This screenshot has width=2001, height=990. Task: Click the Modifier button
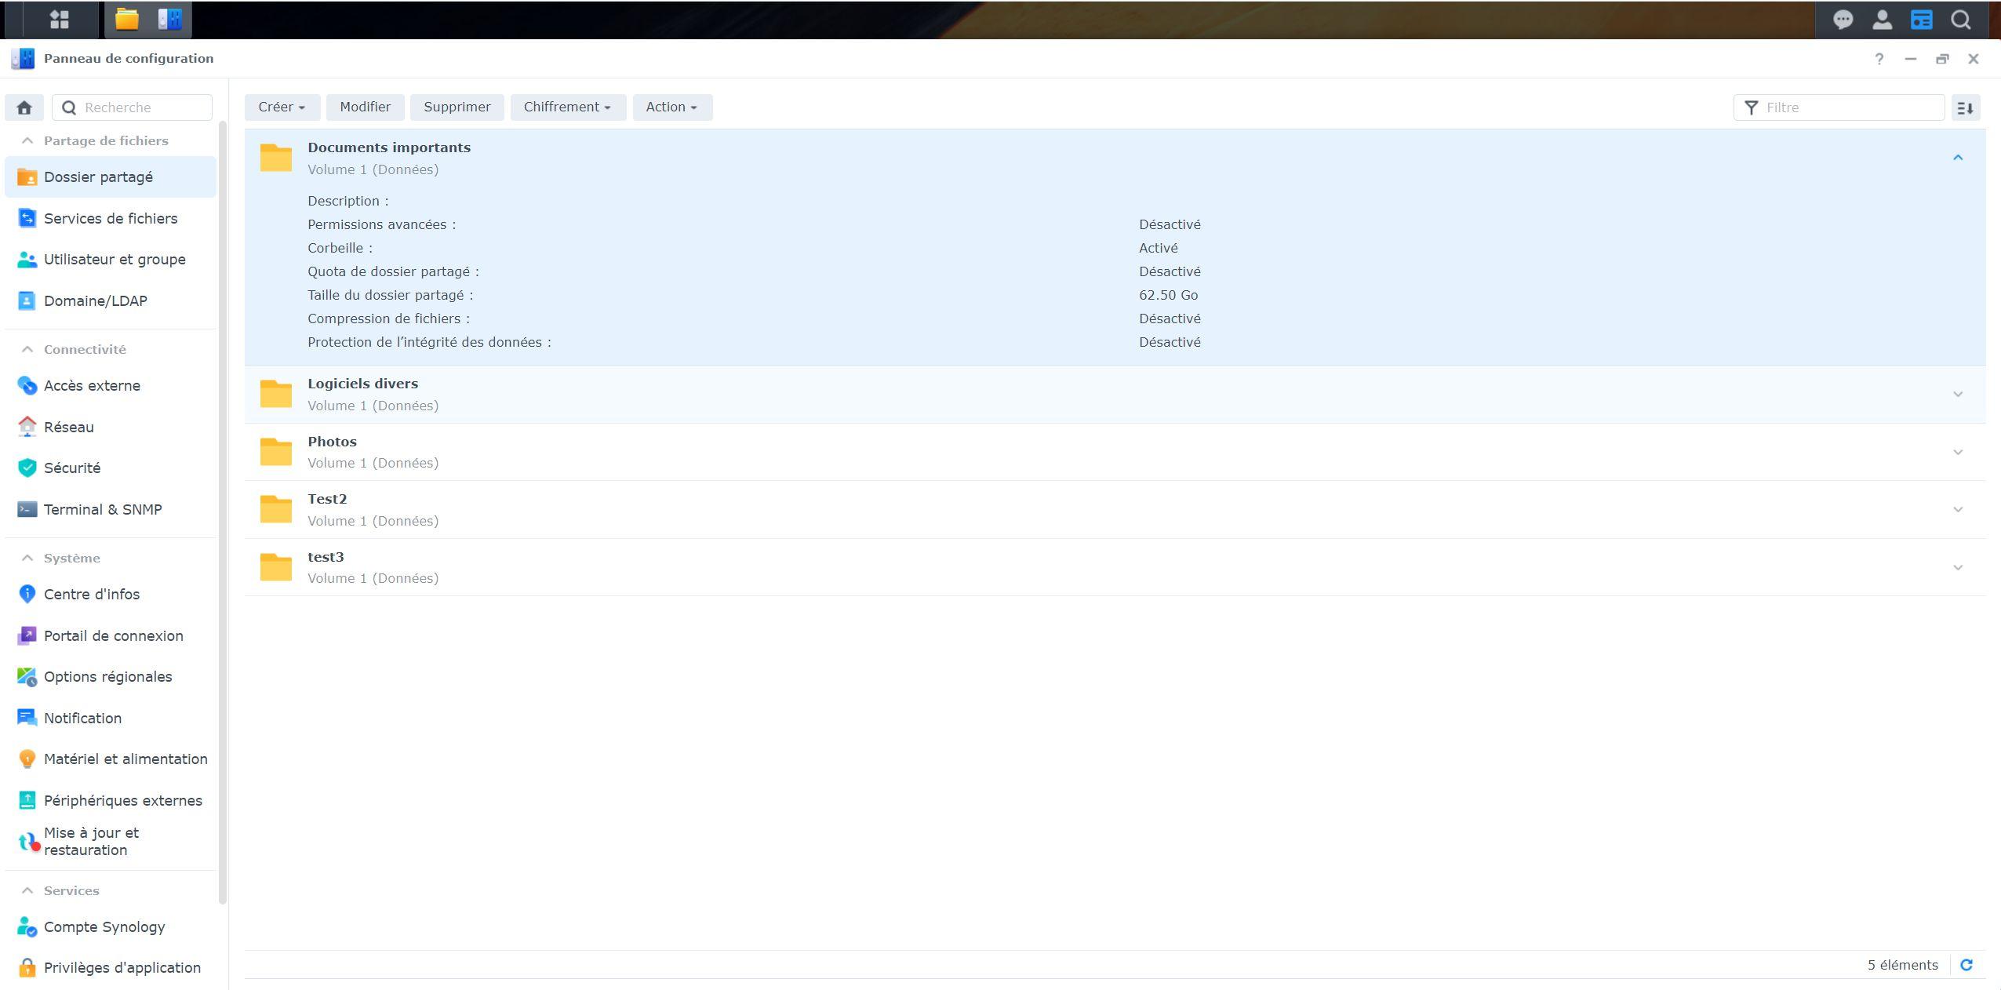click(365, 107)
